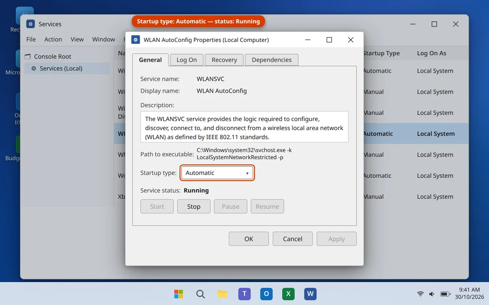The image size is (489, 305).
Task: Launch Word from the taskbar
Action: (x=310, y=294)
